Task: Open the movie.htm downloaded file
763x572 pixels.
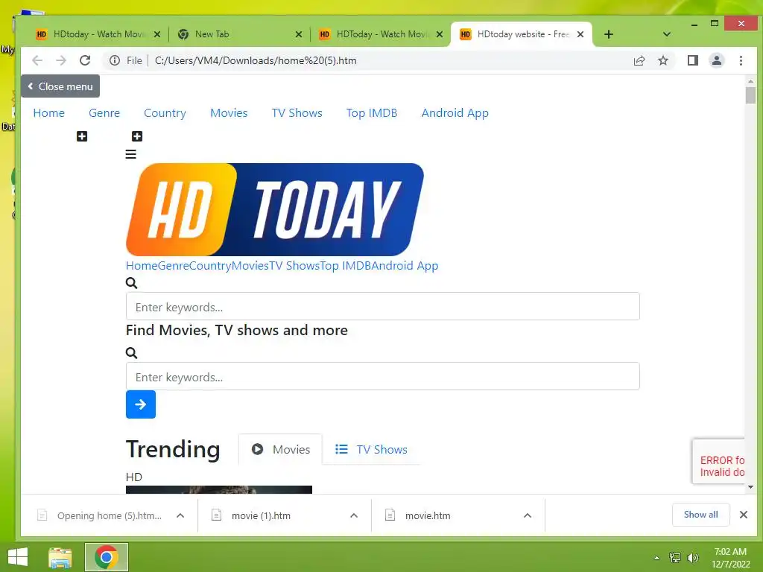Action: [x=428, y=515]
